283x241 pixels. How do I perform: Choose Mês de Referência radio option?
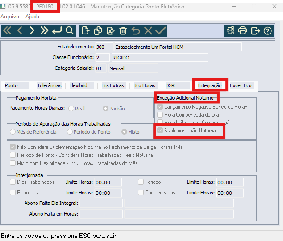coord(12,132)
